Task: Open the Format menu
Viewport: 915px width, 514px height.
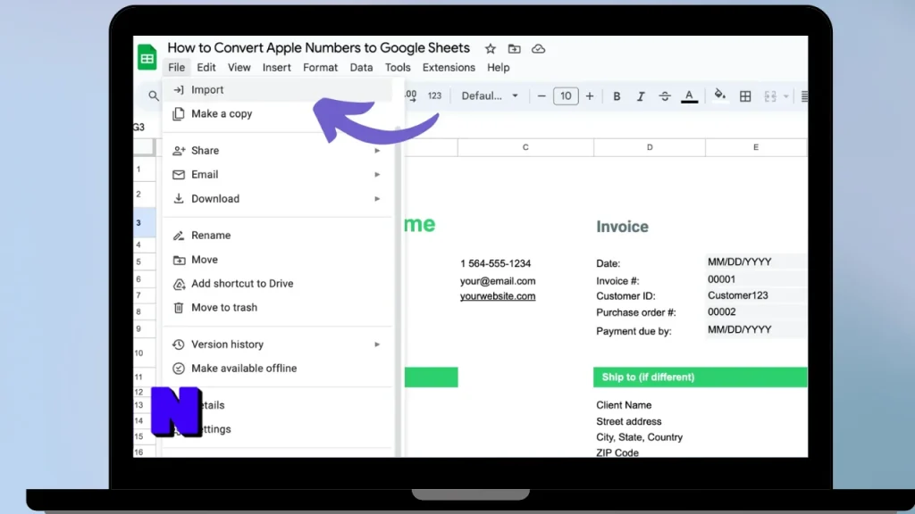Action: pos(320,68)
